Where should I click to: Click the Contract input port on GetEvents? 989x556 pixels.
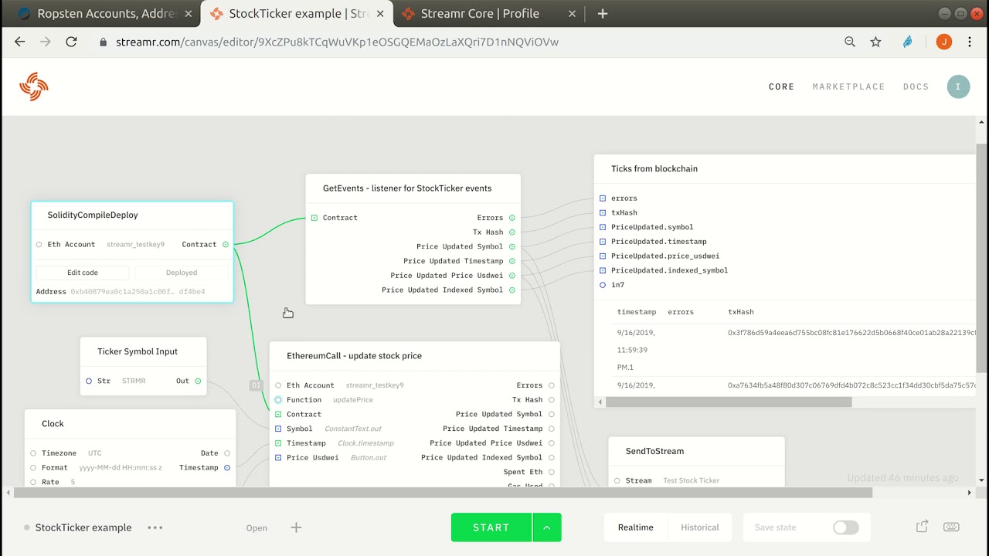coord(314,218)
